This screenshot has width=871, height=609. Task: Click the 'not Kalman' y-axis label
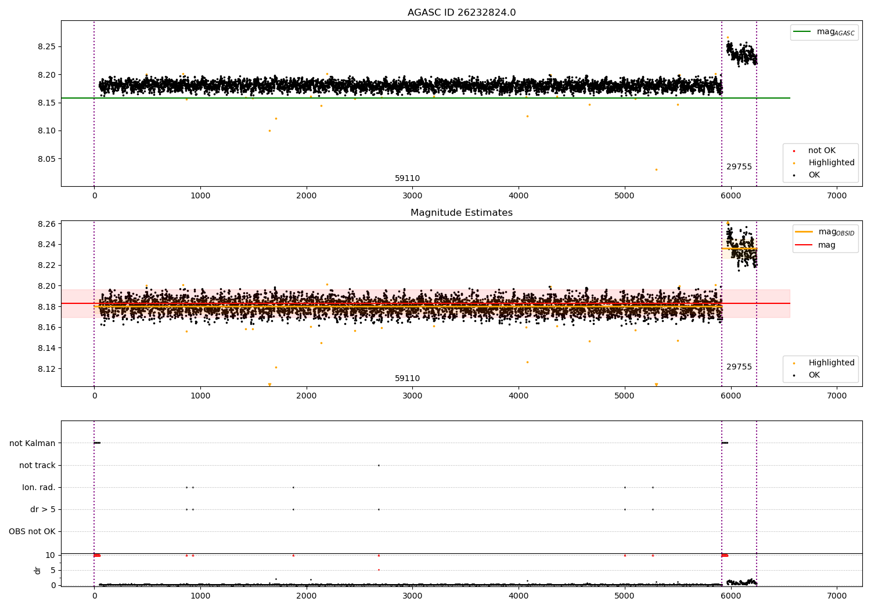[33, 444]
